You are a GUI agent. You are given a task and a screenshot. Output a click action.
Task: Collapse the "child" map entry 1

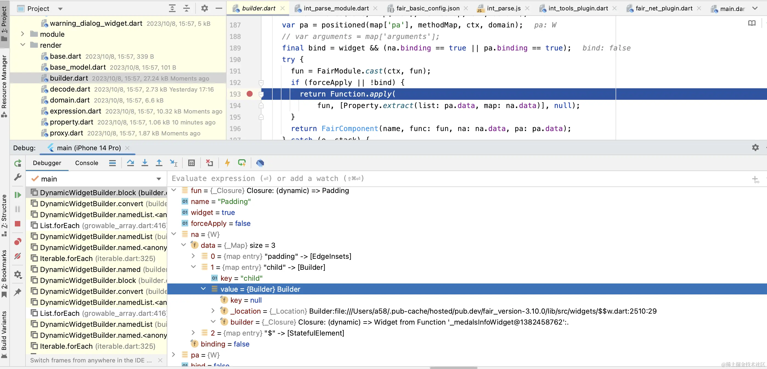click(x=193, y=267)
